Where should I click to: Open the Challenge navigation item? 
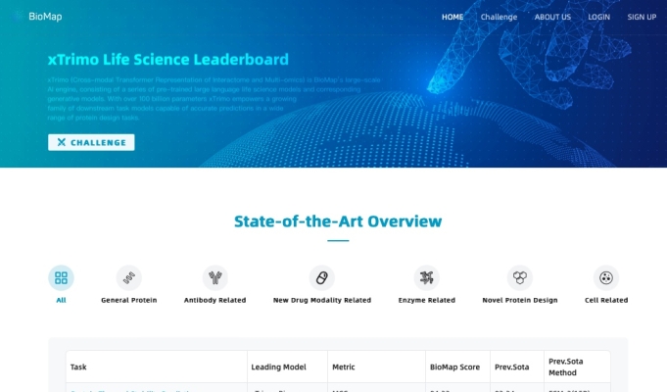click(499, 17)
